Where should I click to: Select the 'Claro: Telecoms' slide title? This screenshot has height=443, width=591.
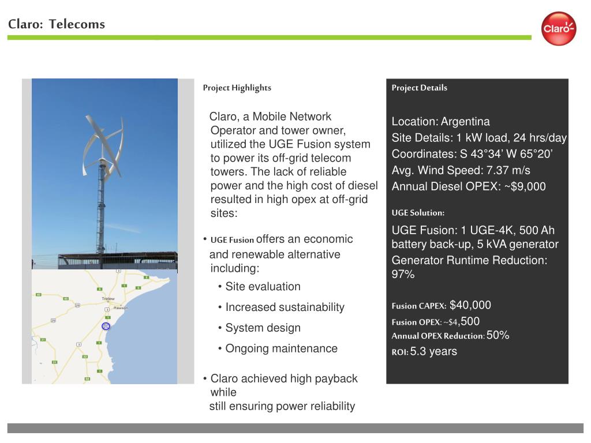[57, 24]
